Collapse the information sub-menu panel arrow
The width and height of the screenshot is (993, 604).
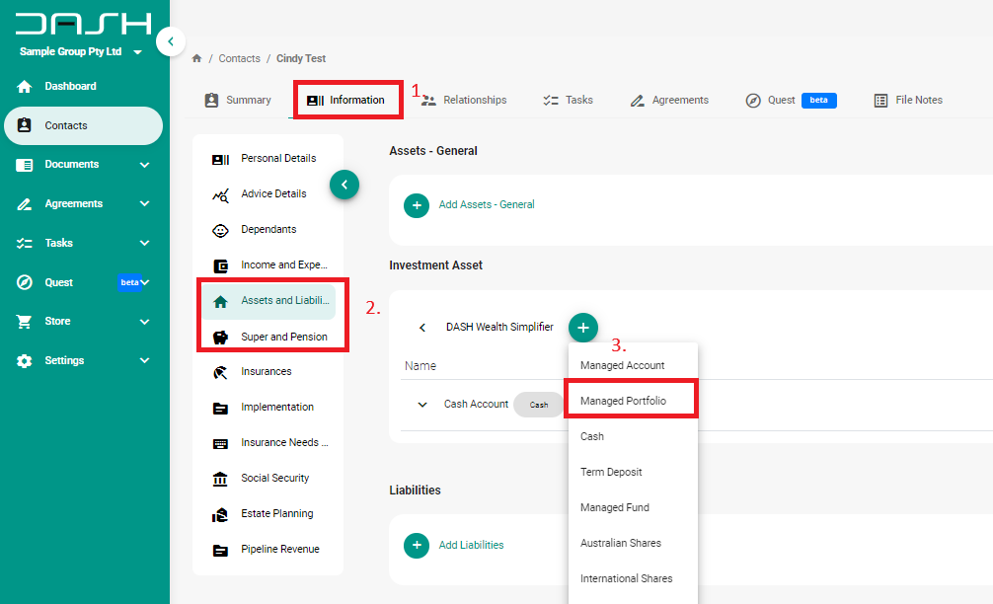point(344,185)
